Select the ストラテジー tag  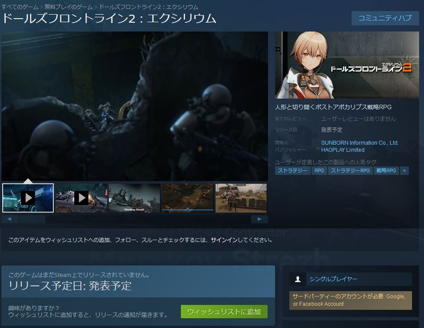coord(292,170)
